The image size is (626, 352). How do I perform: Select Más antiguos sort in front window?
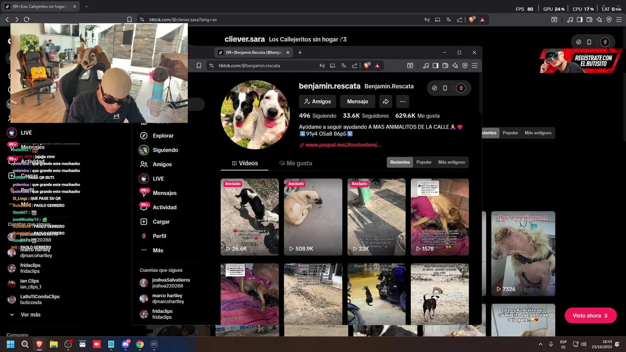click(x=451, y=162)
